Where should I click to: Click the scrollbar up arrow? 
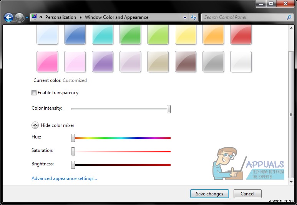point(291,28)
